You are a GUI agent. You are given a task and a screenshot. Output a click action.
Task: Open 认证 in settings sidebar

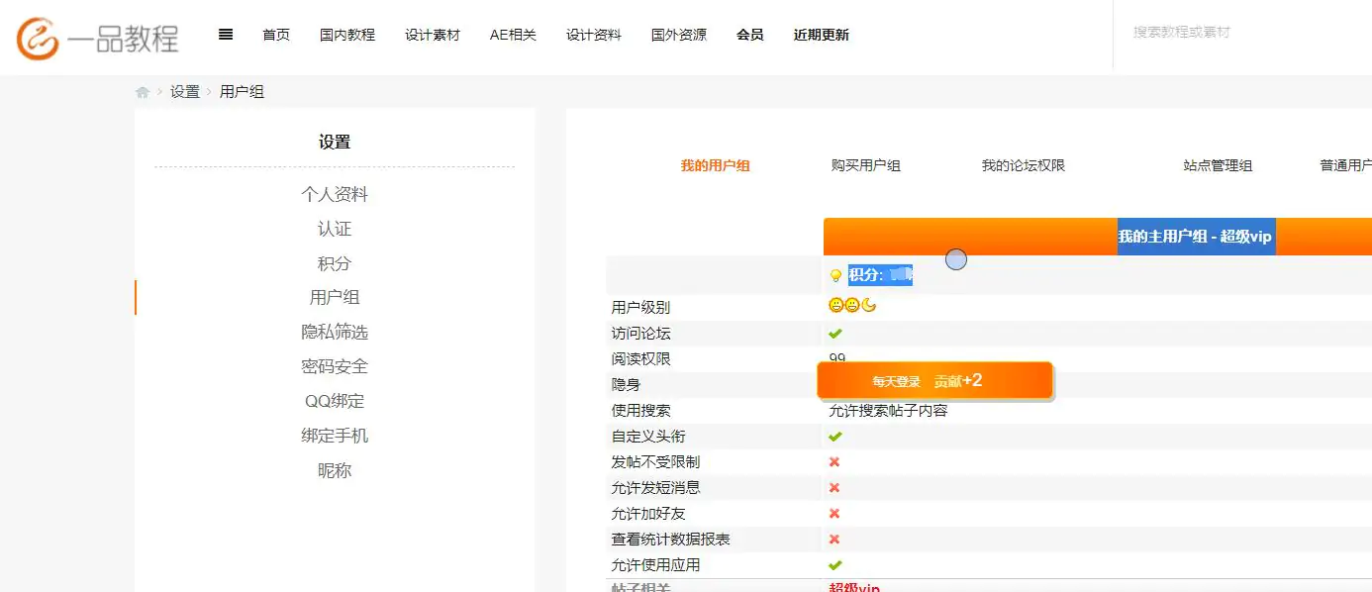[335, 229]
